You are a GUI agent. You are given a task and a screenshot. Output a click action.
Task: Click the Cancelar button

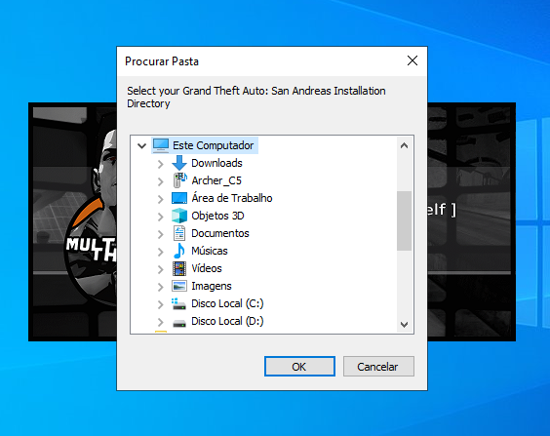coord(378,367)
